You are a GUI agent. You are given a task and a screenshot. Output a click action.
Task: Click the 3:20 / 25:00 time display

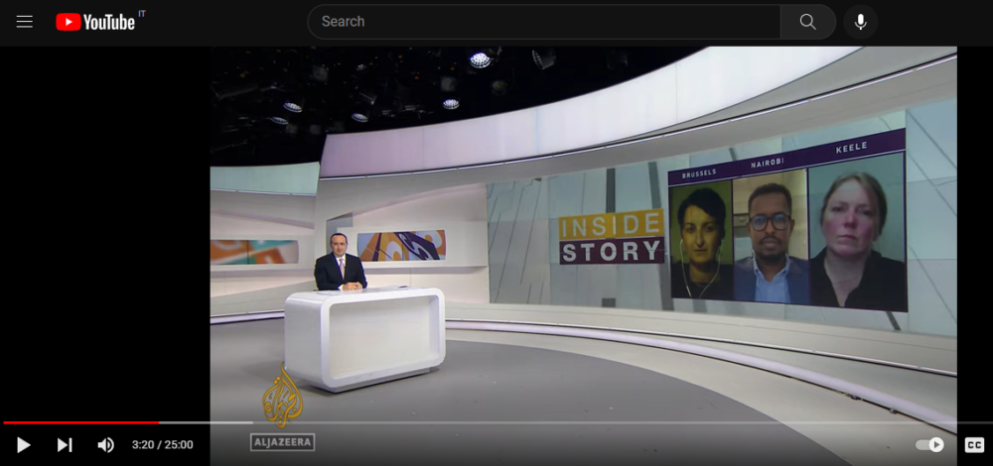point(162,445)
